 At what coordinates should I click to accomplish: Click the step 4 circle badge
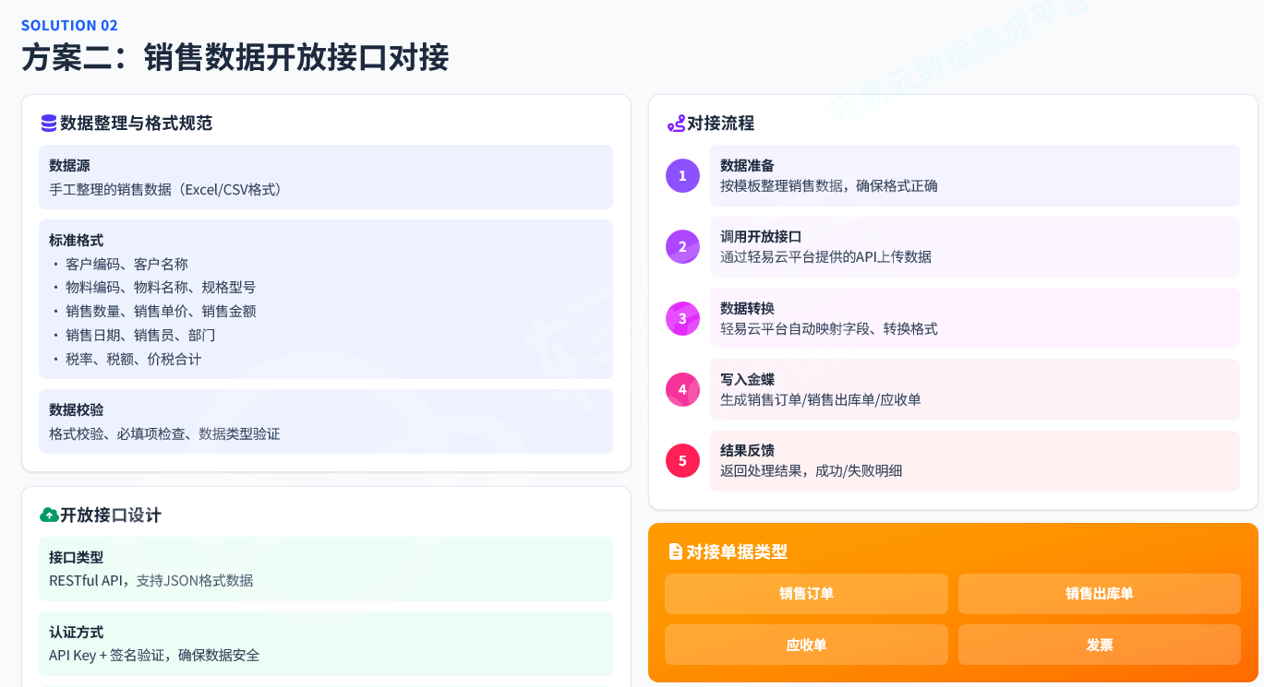682,389
